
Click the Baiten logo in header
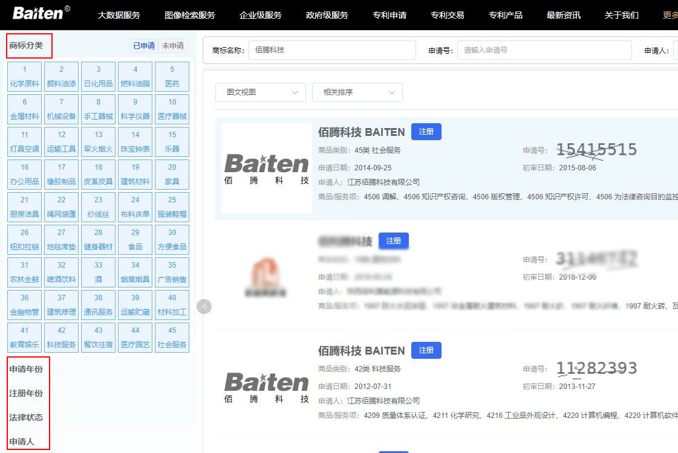tap(41, 13)
